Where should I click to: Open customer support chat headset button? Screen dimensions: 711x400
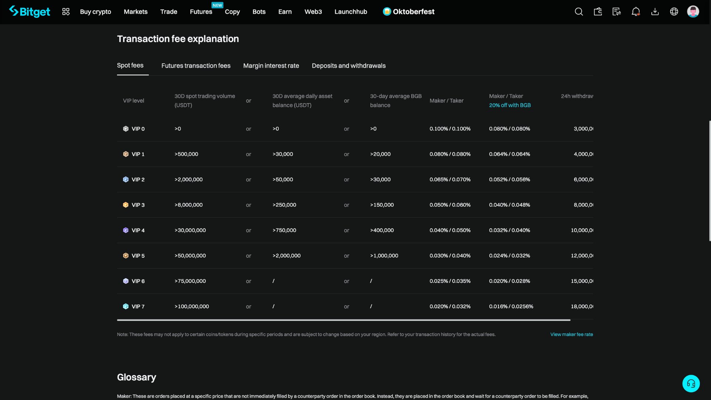tap(691, 383)
